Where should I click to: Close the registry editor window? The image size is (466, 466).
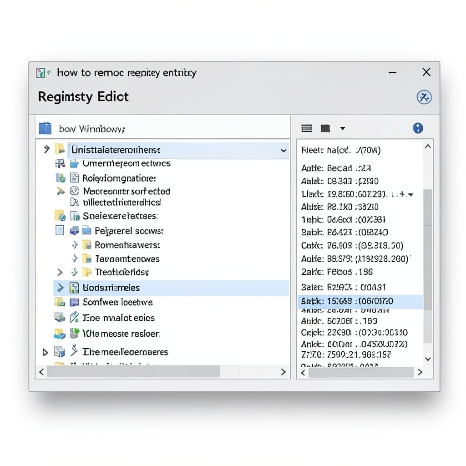click(426, 72)
